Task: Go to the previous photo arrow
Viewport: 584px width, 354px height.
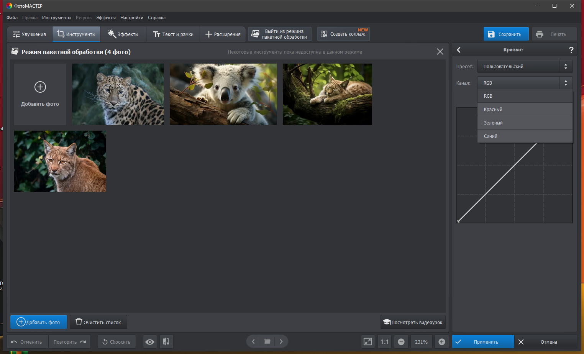Action: [253, 341]
